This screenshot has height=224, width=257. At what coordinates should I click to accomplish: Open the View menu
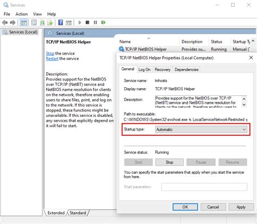pos(37,14)
